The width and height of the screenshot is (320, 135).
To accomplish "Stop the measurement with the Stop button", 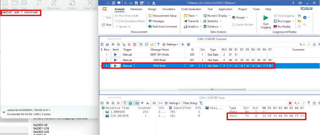I will pyautogui.click(x=107, y=25).
